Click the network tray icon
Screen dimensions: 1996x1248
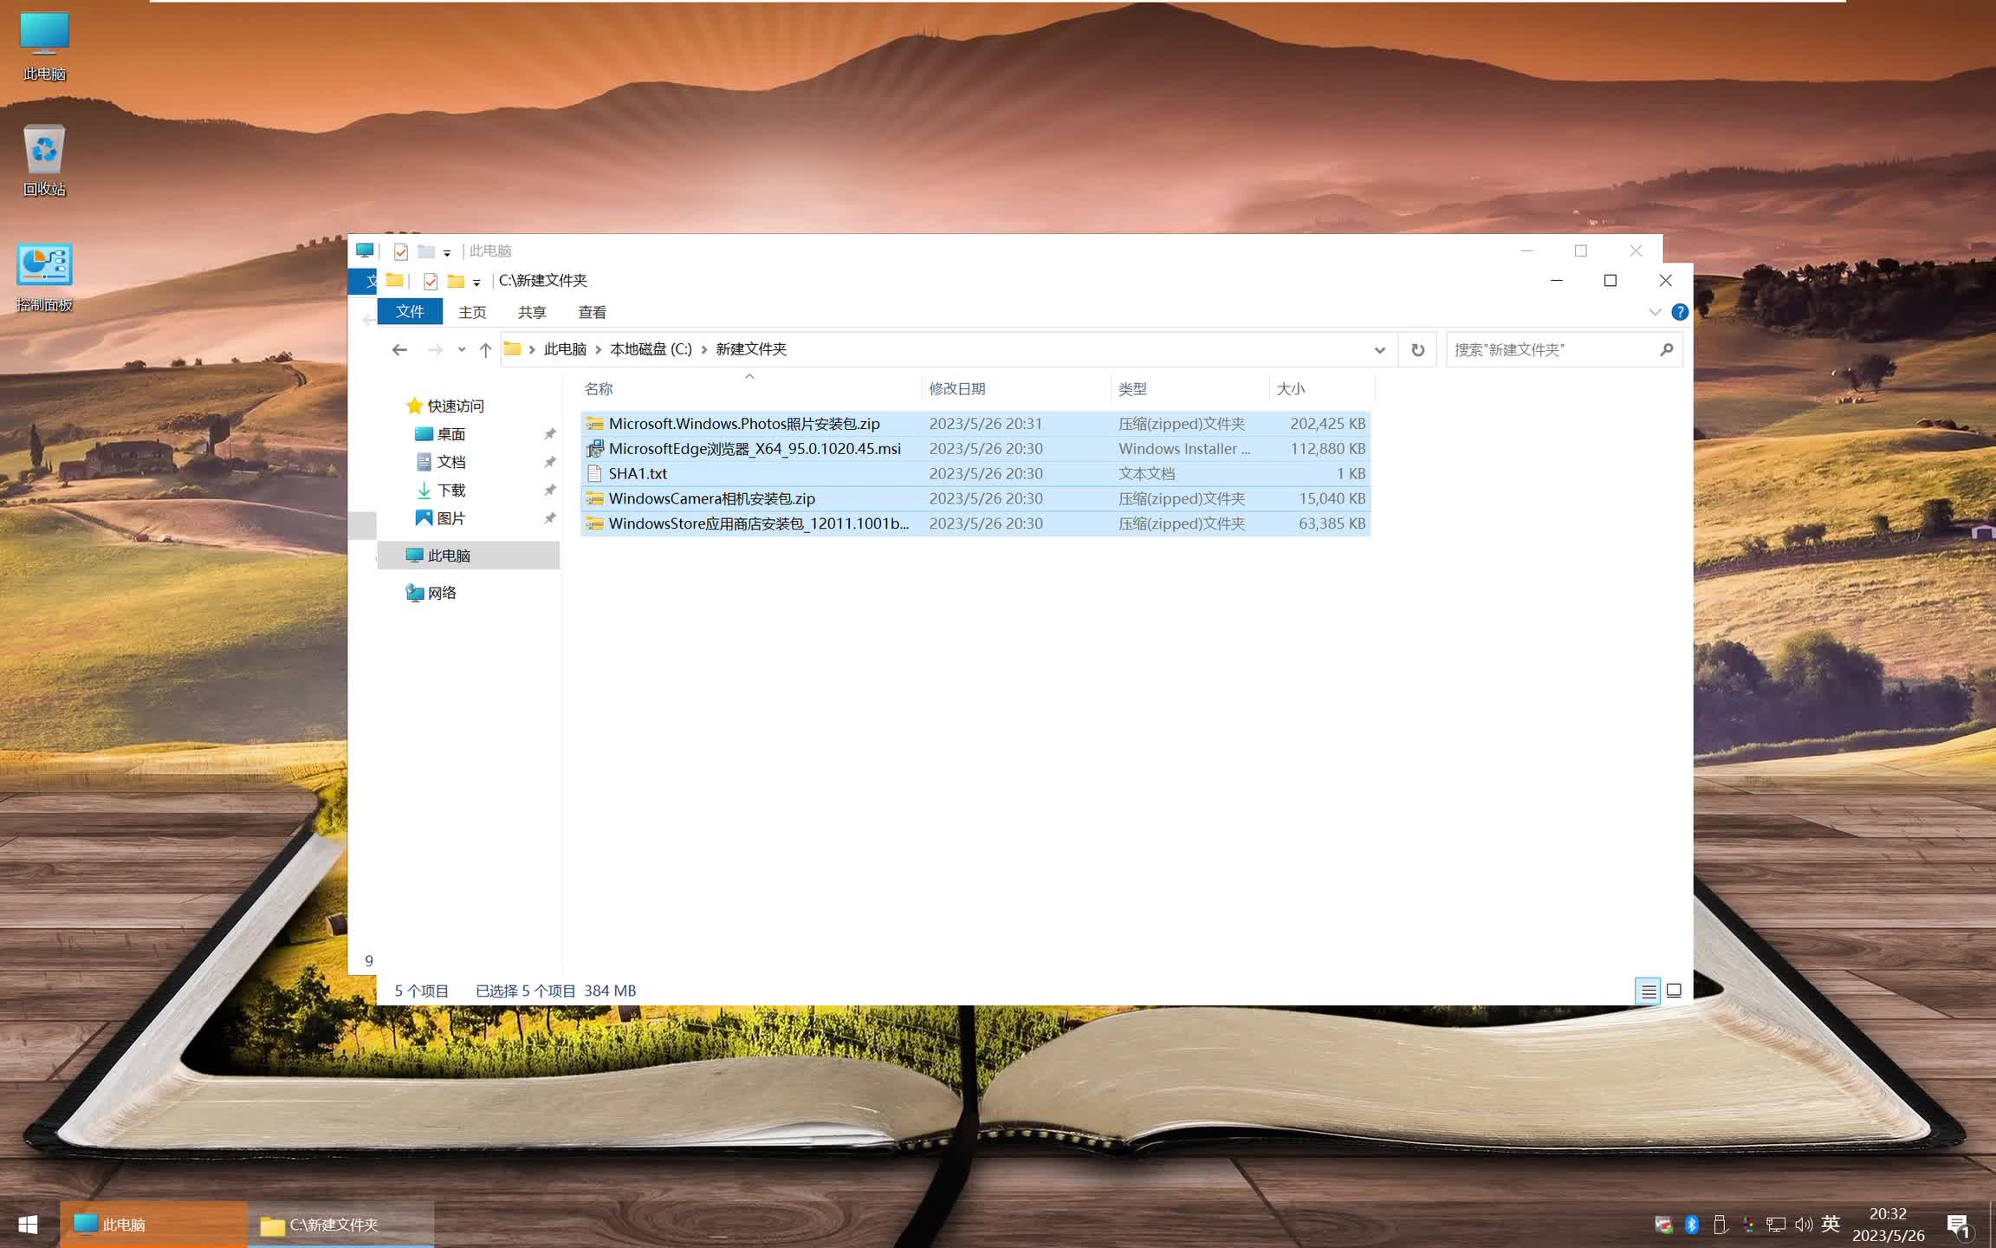point(1775,1225)
